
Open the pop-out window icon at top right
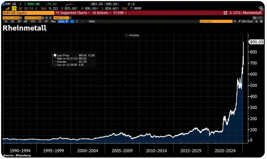[261, 8]
